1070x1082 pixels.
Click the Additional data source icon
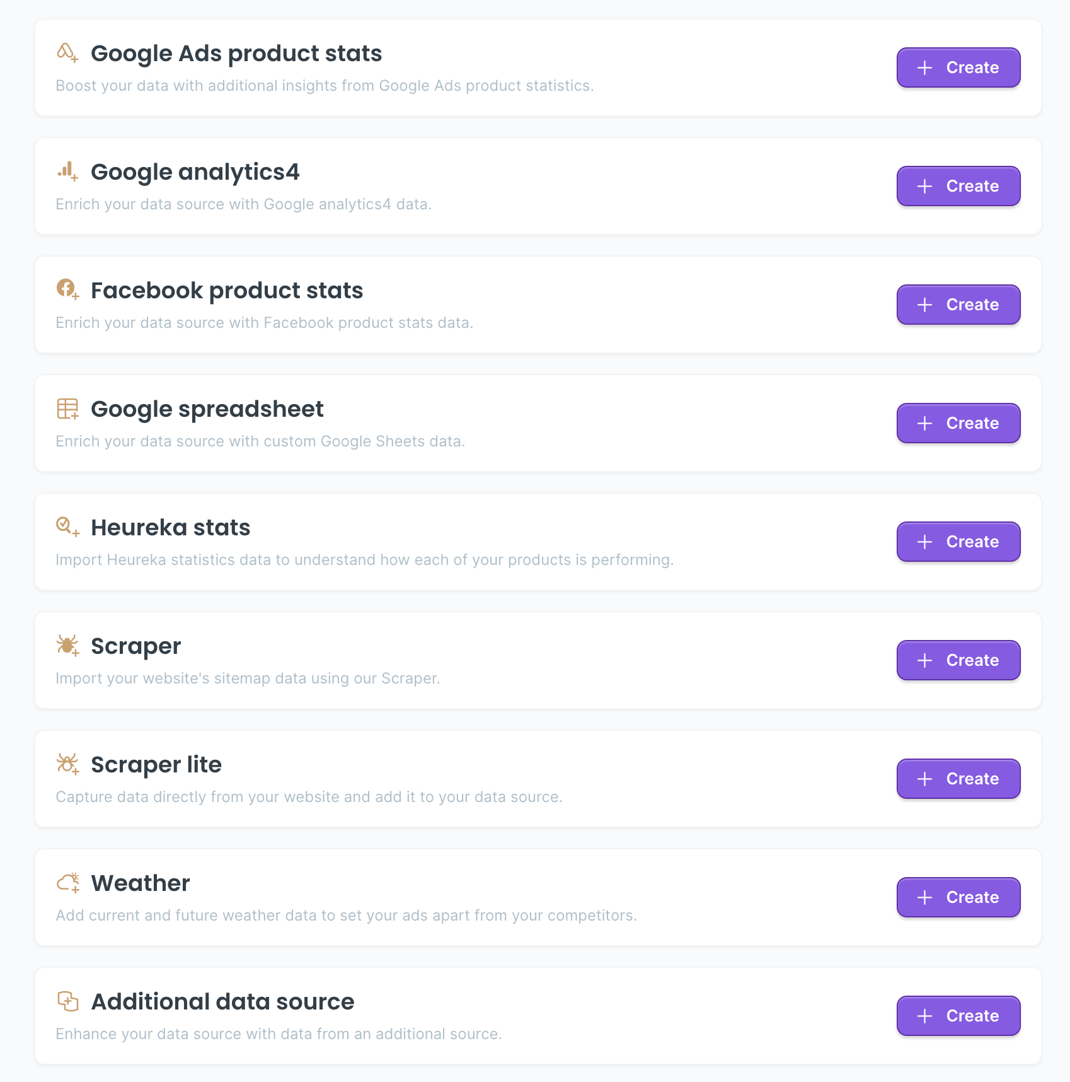67,1001
